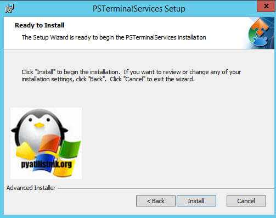Click the "Ready to Install" heading
The width and height of the screenshot is (276, 218).
coord(40,25)
